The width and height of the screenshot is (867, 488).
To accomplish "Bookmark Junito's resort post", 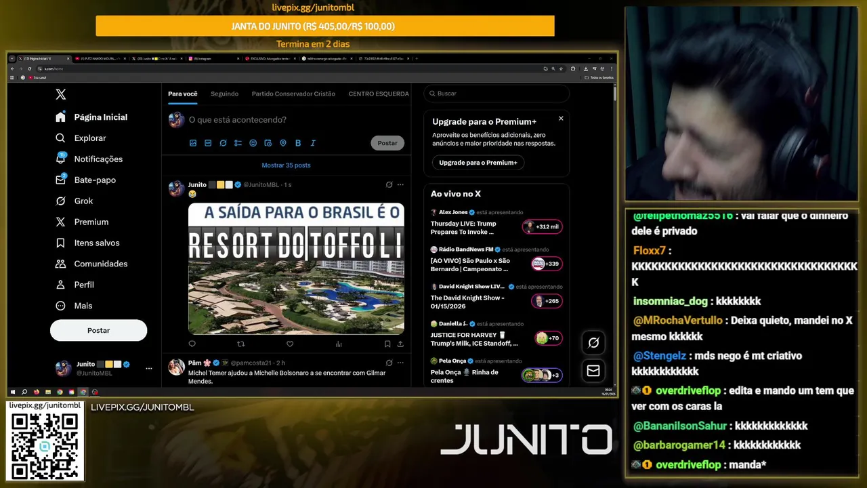I will pyautogui.click(x=387, y=344).
